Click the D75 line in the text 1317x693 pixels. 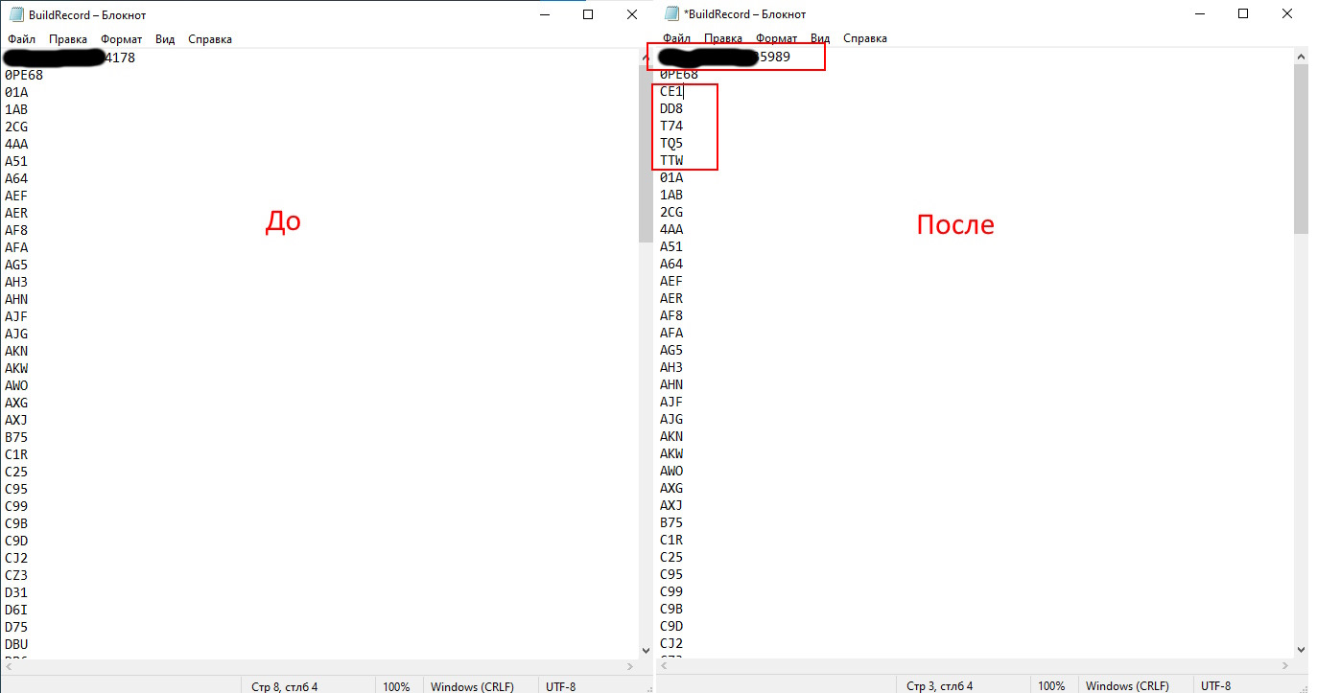[16, 627]
